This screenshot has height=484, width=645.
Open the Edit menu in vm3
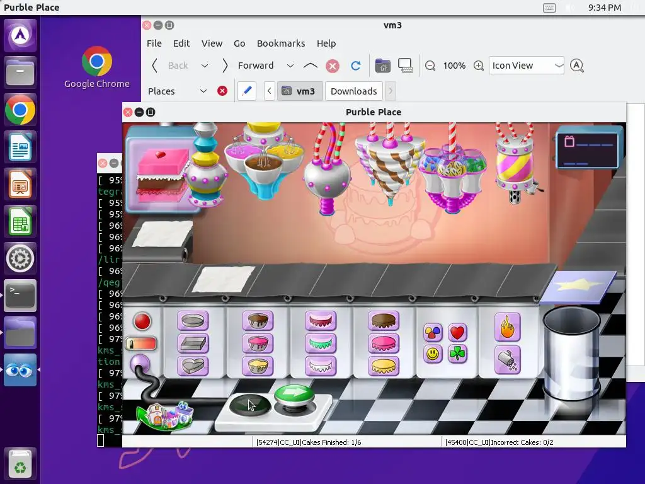(181, 43)
